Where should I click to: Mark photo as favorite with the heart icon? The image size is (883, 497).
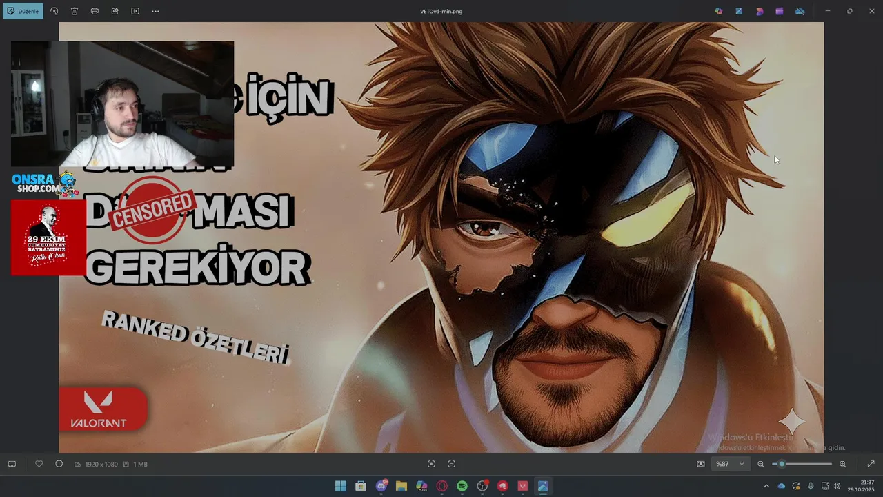(39, 464)
